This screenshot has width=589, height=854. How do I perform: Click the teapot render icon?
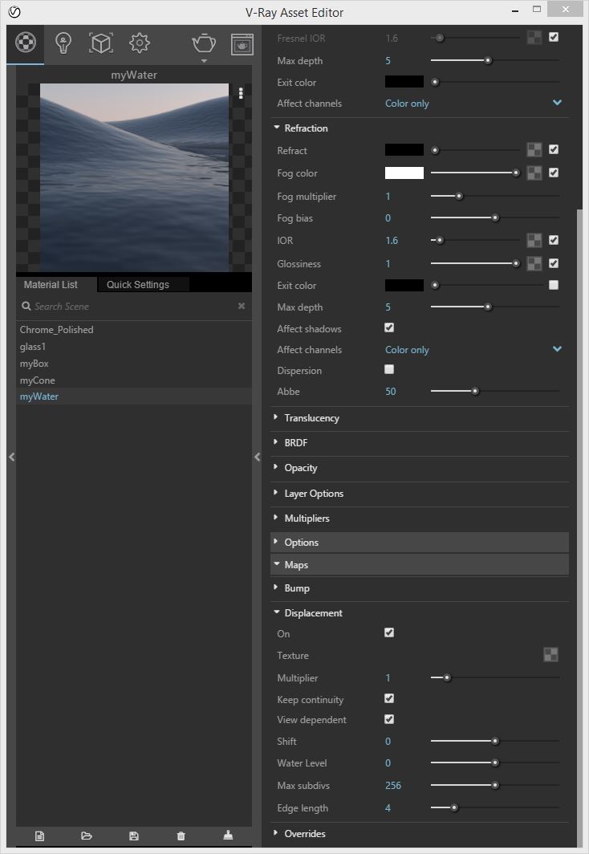(204, 43)
